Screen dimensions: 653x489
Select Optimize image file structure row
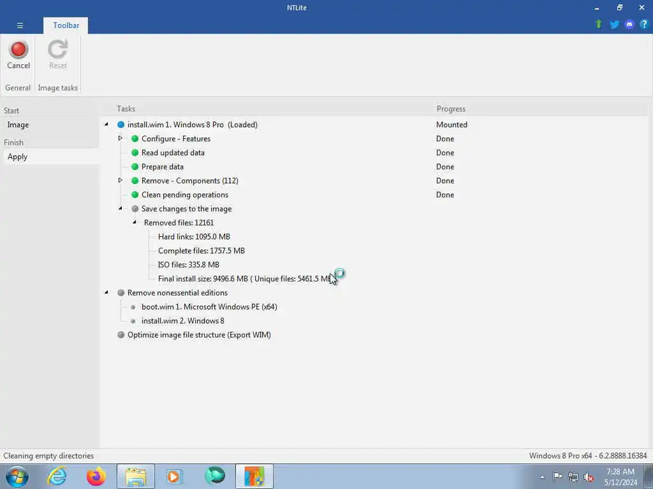point(199,335)
